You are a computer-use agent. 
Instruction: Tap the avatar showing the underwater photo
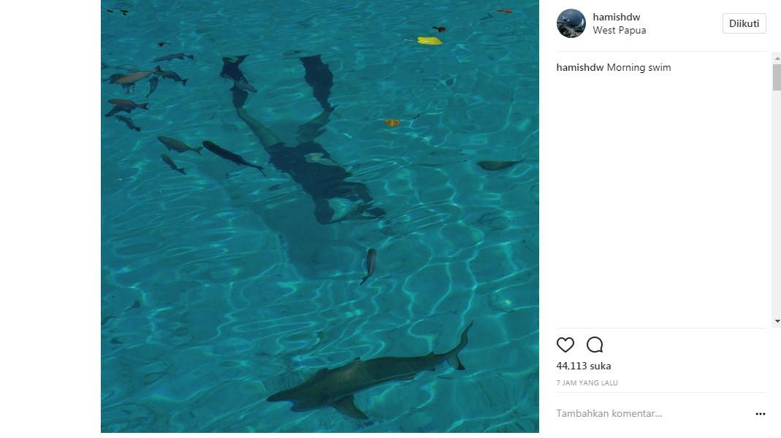click(x=571, y=23)
